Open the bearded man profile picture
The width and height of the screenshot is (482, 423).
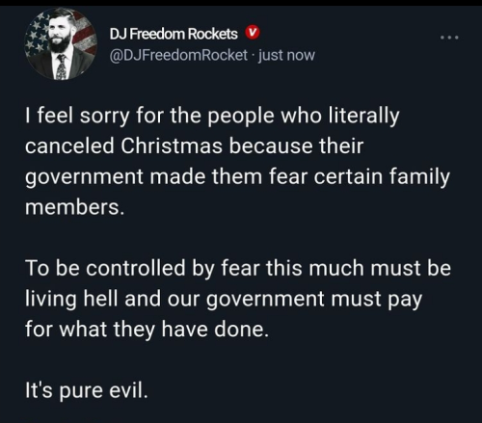[x=61, y=43]
